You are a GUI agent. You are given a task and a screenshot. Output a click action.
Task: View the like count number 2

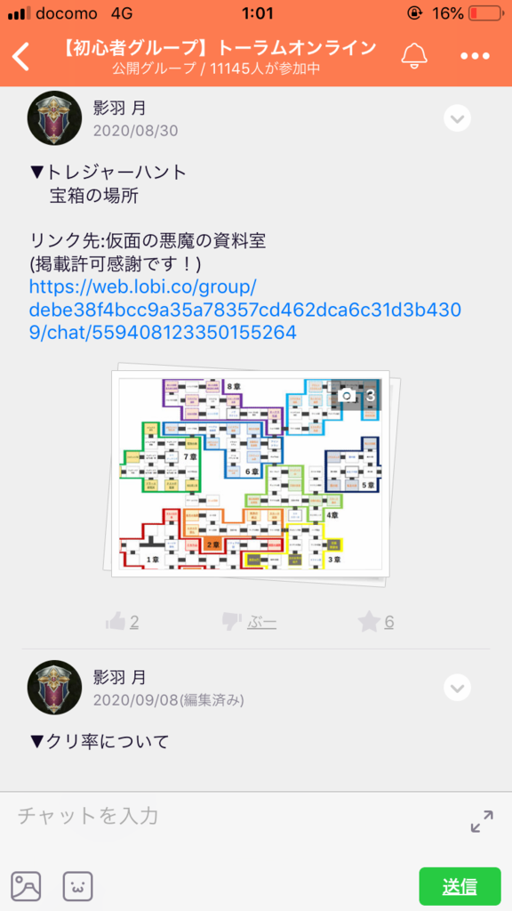coord(134,622)
